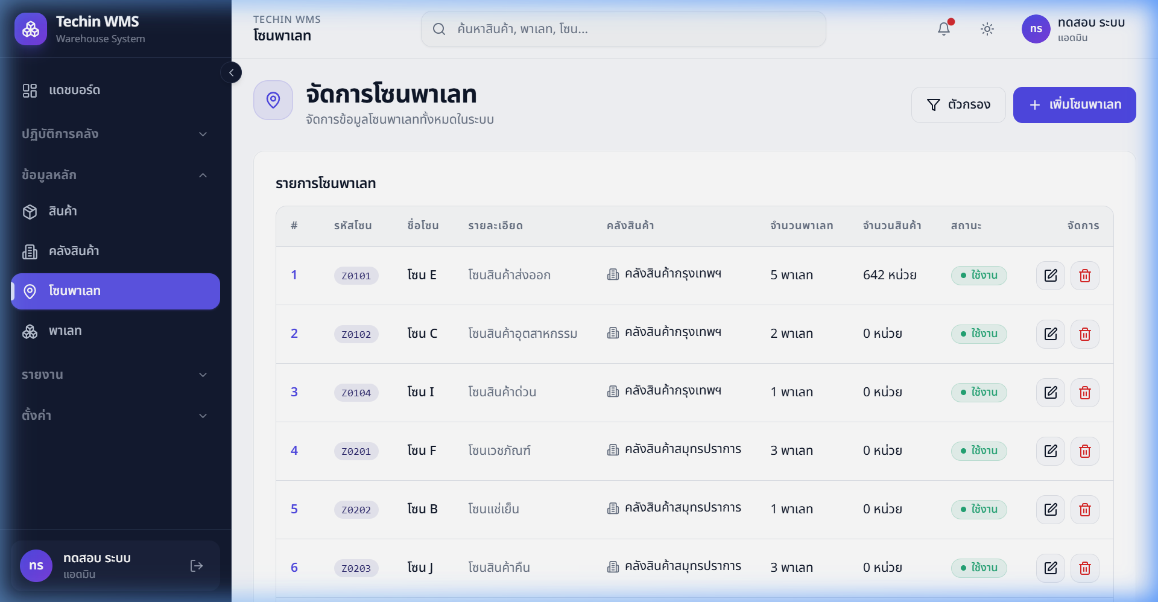Expand ปฏิบัติการคลัง menu section
Viewport: 1158px width, 602px height.
click(x=115, y=134)
